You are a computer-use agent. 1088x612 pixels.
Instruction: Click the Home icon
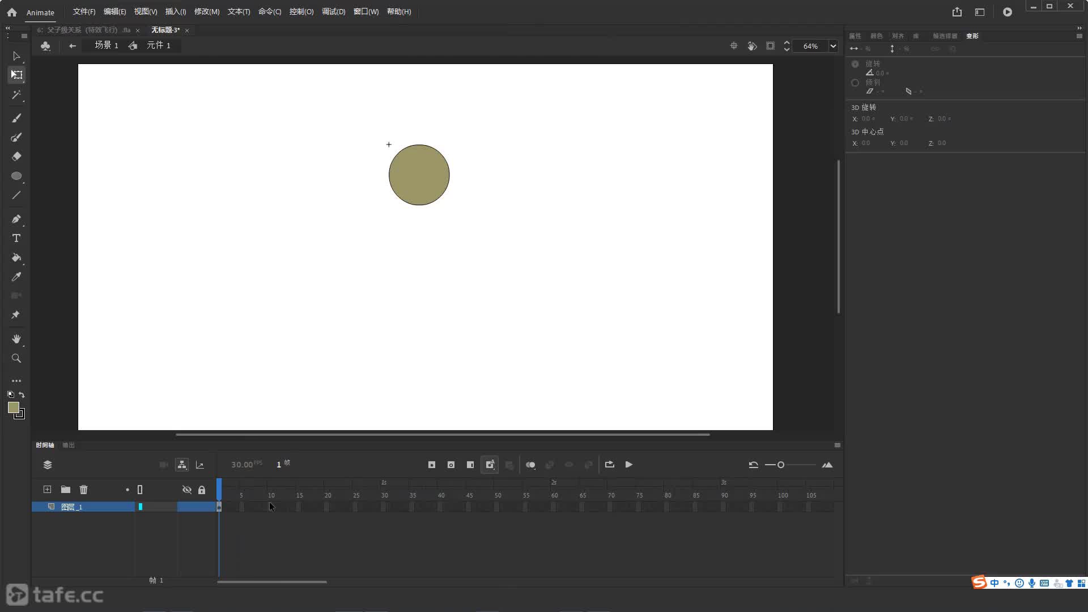12,12
